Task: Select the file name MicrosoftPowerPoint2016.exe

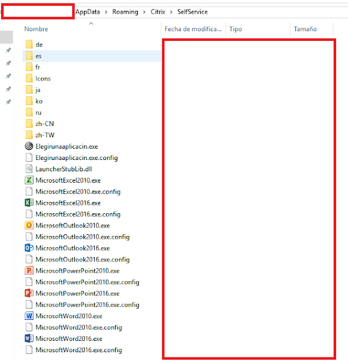Action: click(x=78, y=293)
